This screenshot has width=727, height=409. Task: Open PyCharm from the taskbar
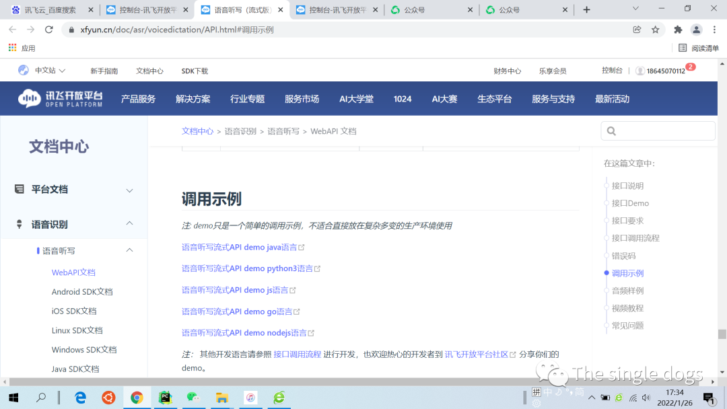point(165,398)
